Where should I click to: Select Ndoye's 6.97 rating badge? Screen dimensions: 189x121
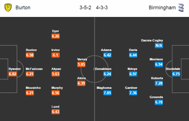(133, 74)
